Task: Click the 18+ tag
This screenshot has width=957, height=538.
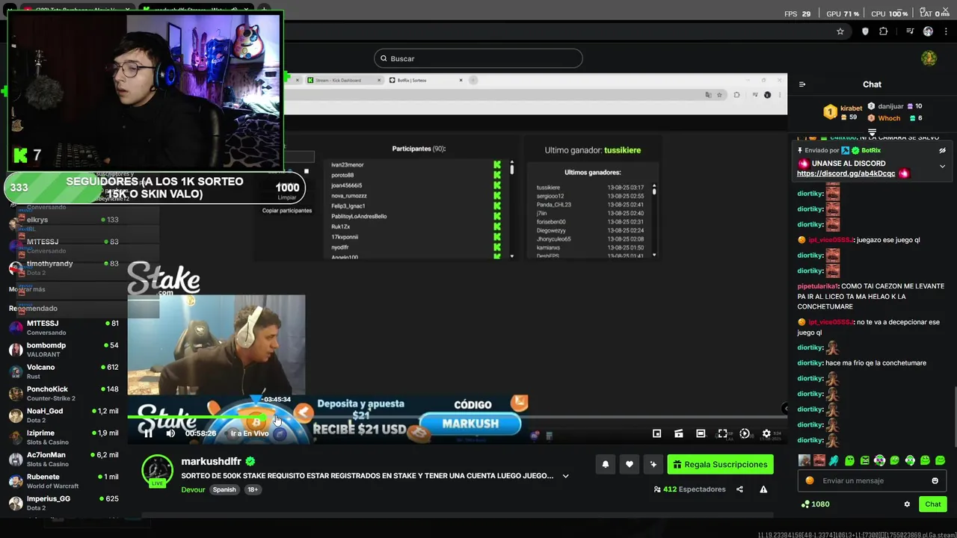Action: 253,490
